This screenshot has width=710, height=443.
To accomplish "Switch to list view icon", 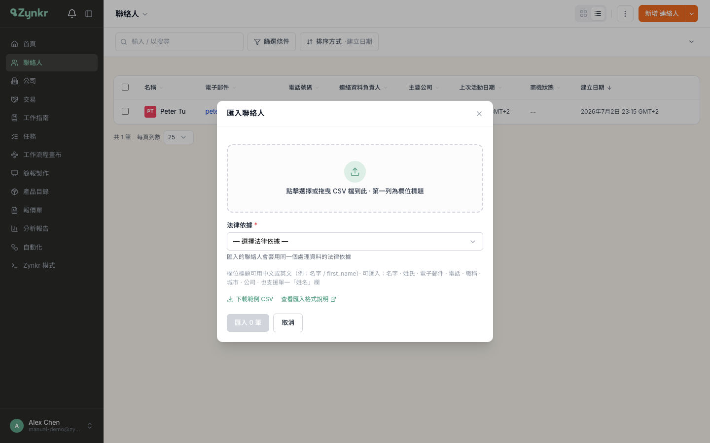I will coord(598,14).
